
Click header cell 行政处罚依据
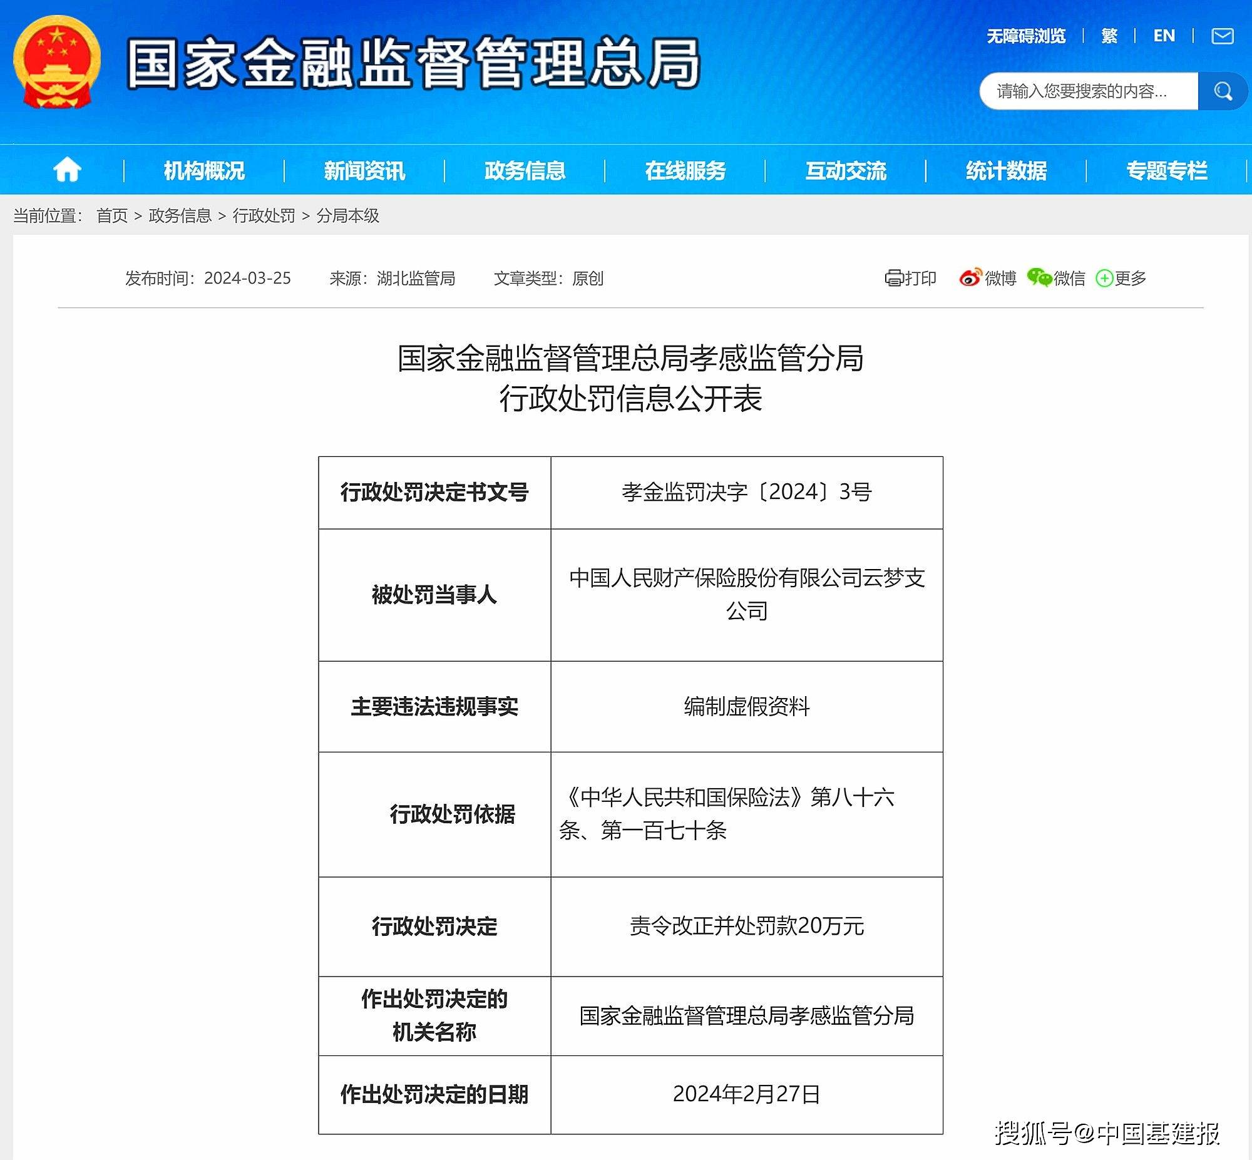(434, 814)
